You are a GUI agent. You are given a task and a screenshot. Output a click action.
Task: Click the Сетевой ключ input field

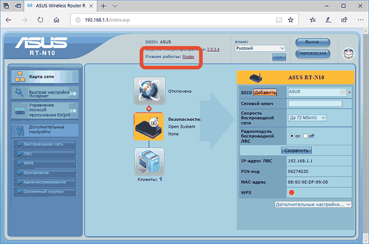coord(315,104)
